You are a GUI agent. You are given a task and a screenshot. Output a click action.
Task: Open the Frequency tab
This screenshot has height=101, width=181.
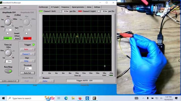[65, 7]
